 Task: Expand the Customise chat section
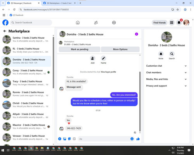[x=166, y=66]
